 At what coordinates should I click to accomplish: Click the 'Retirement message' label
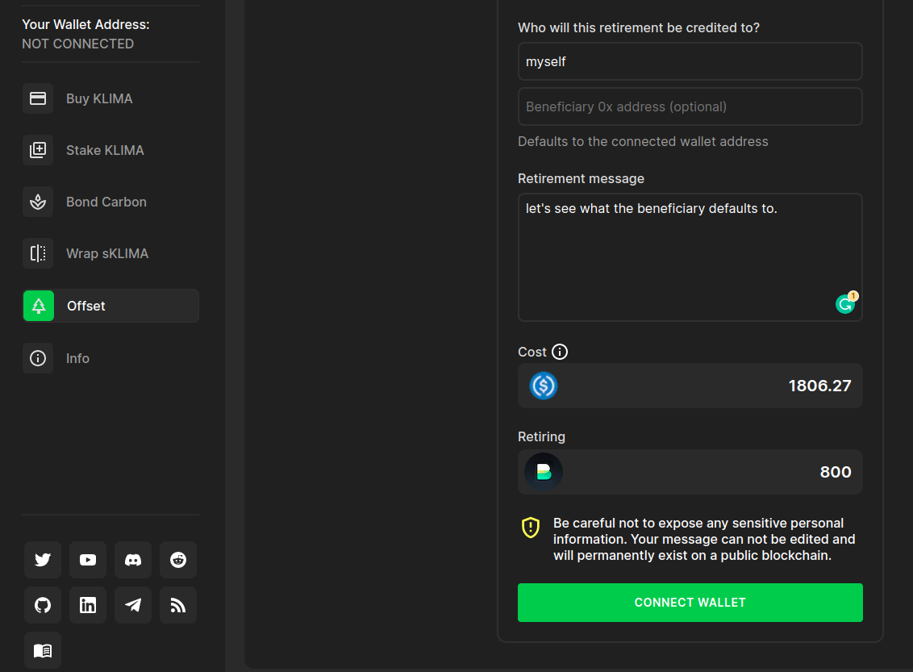(x=581, y=179)
